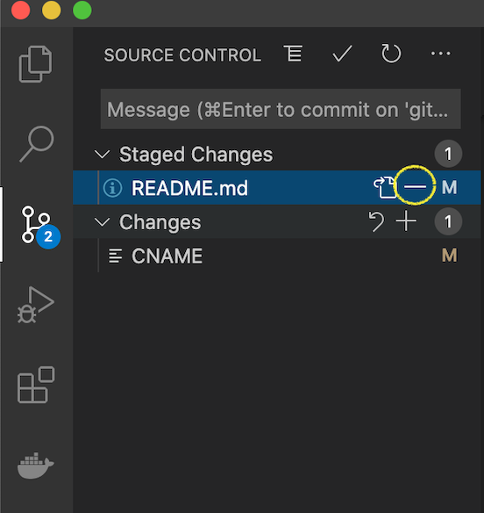Open the Search view icon
This screenshot has height=513, width=484.
(x=37, y=144)
